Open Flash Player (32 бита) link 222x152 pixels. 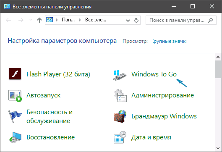(x=58, y=74)
